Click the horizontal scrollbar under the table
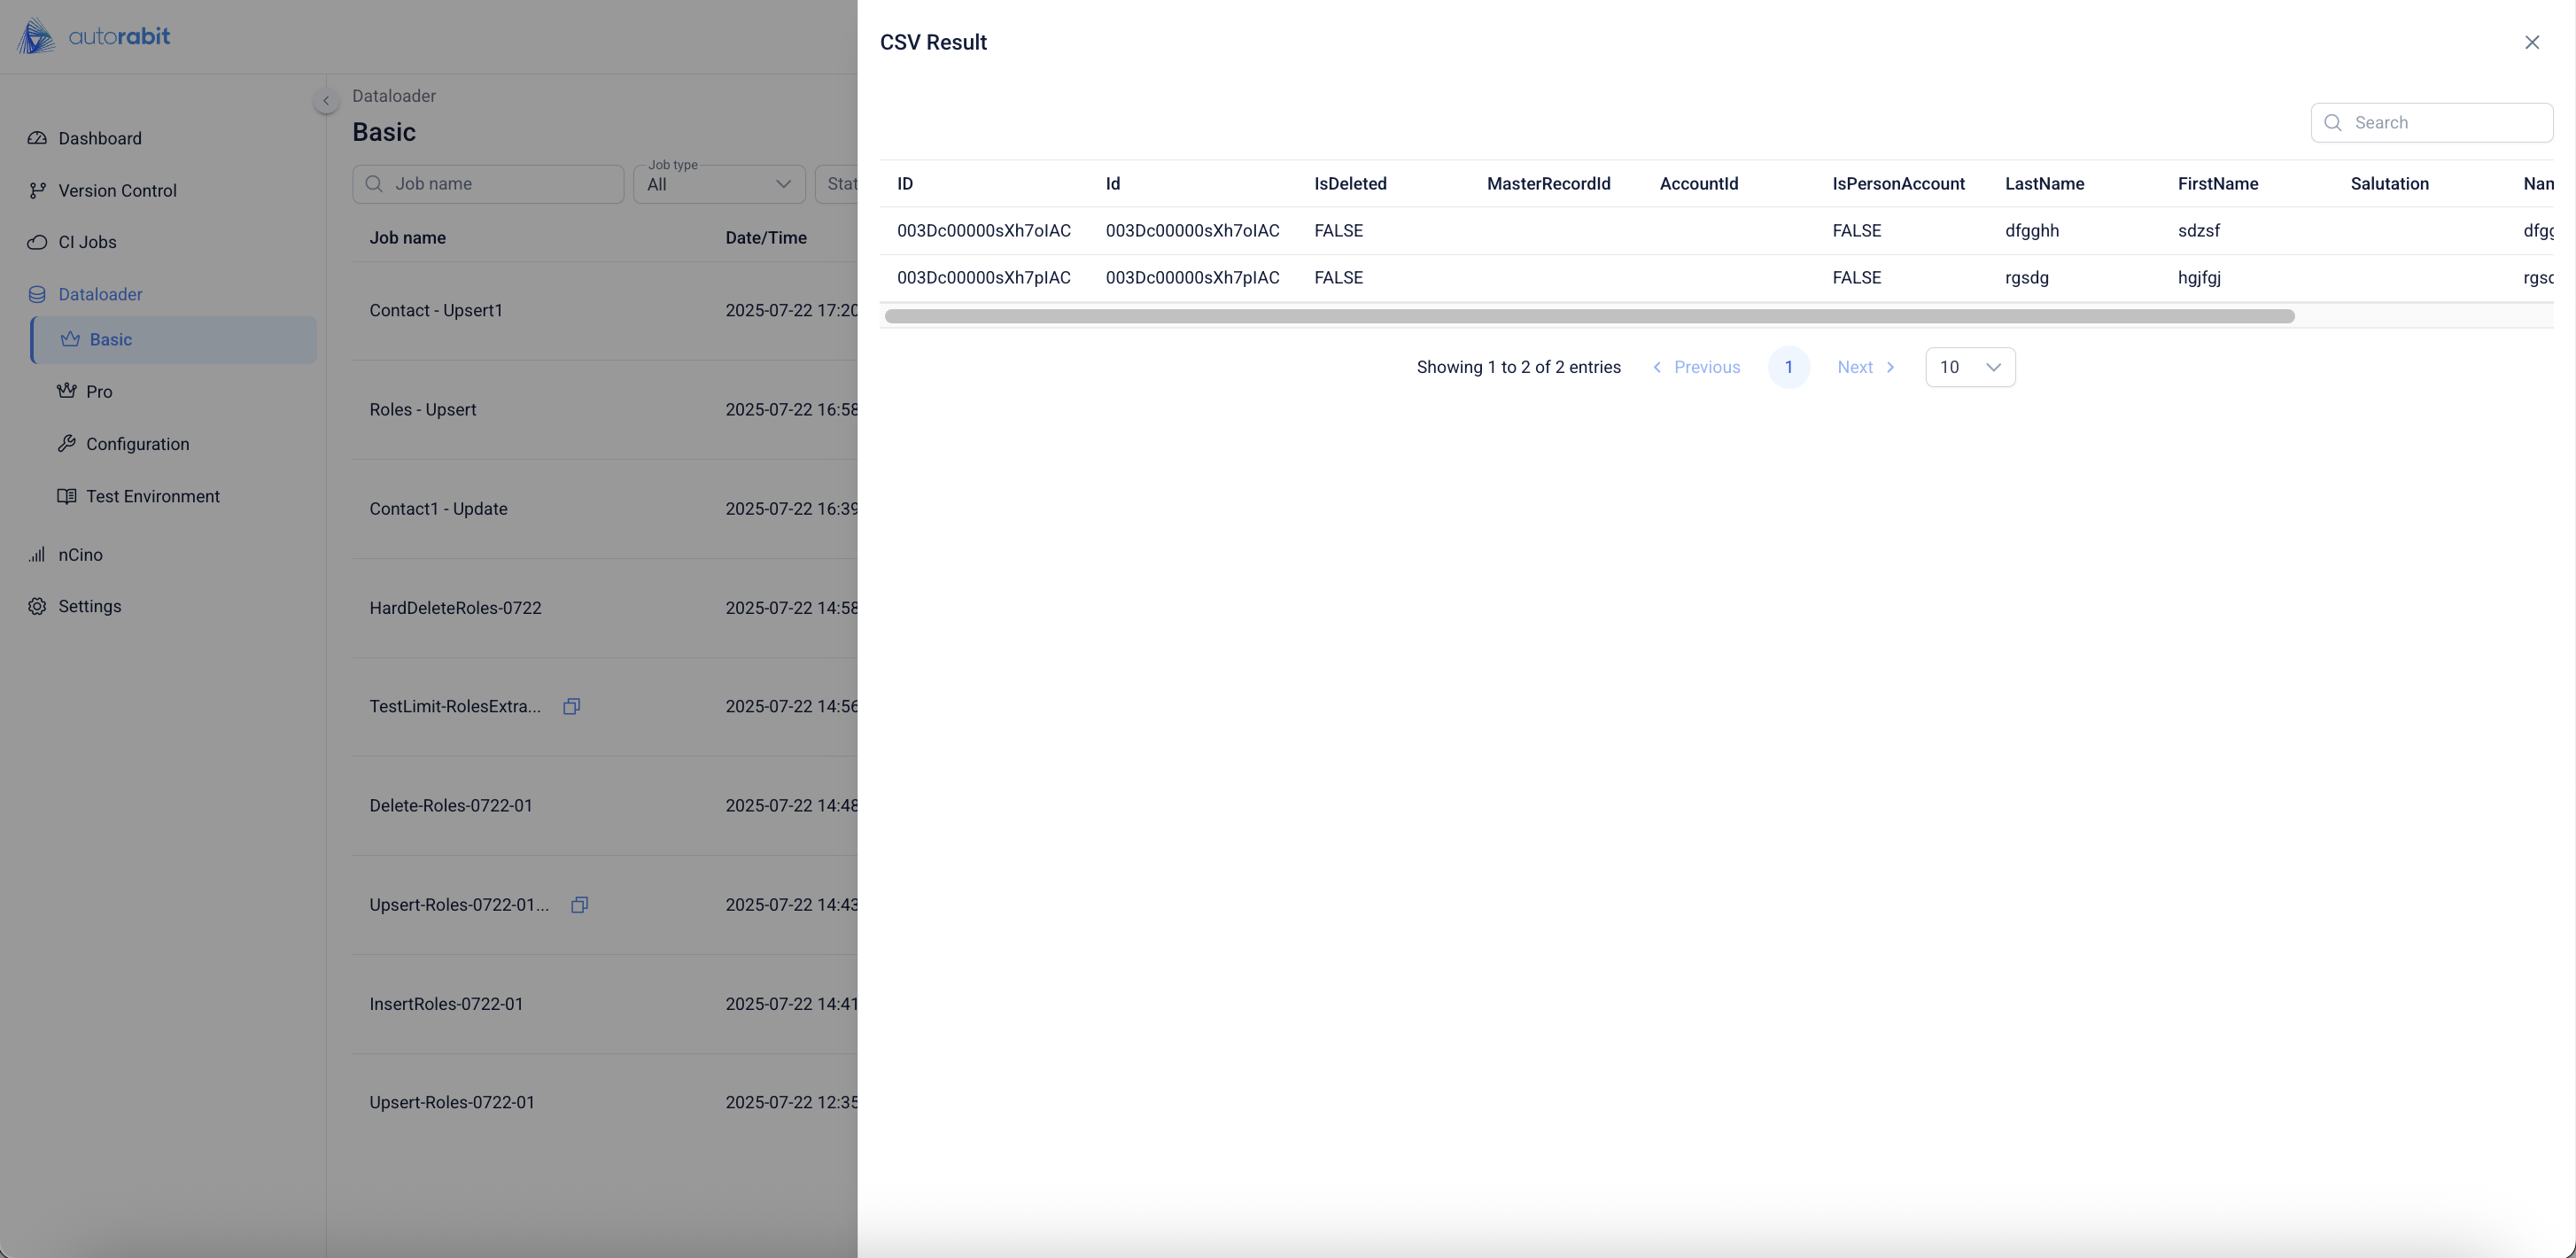The height and width of the screenshot is (1258, 2576). tap(1588, 316)
